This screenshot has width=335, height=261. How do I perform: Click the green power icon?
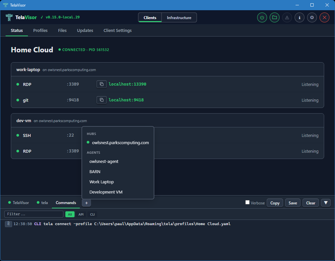262,17
